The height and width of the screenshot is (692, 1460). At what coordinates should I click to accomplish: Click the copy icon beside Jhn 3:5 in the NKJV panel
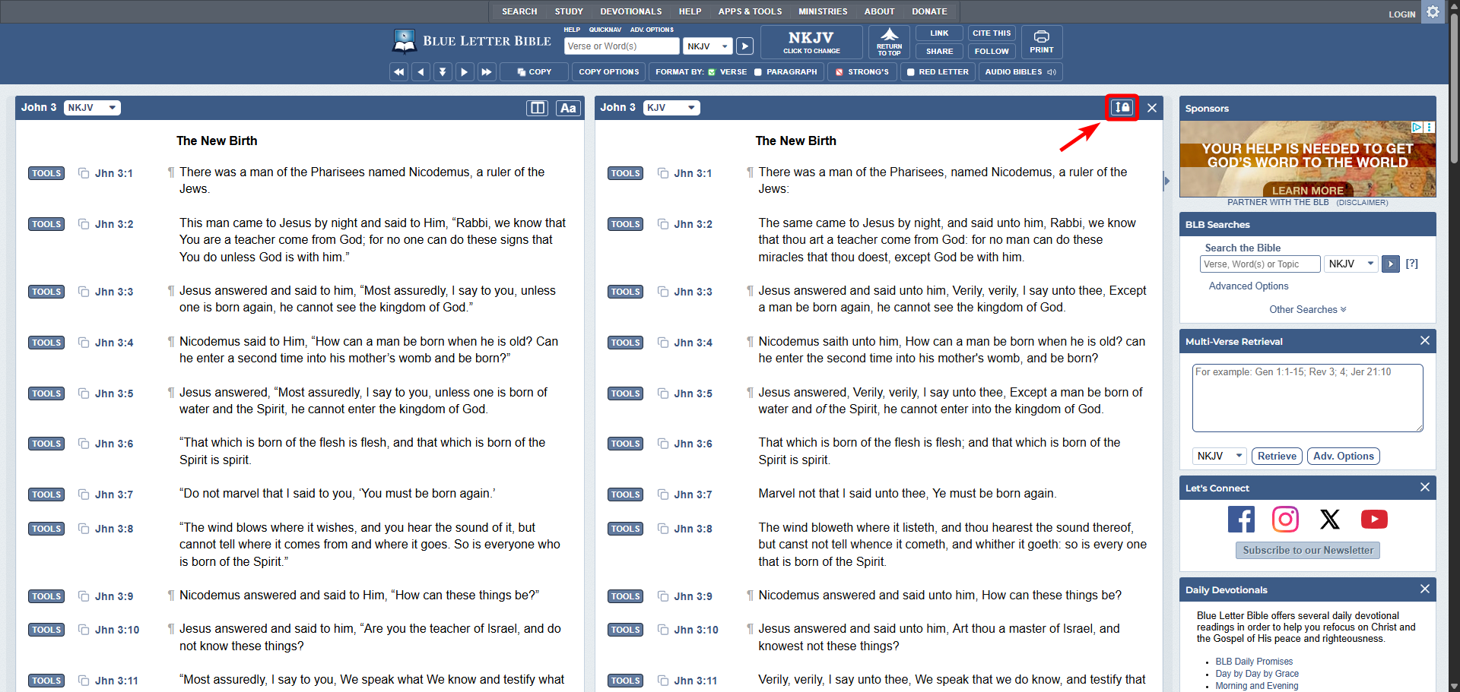(84, 393)
